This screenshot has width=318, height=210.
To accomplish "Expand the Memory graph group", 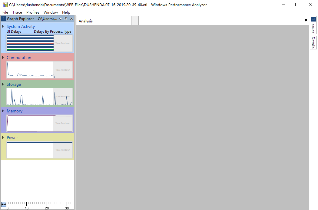I will coord(3,111).
